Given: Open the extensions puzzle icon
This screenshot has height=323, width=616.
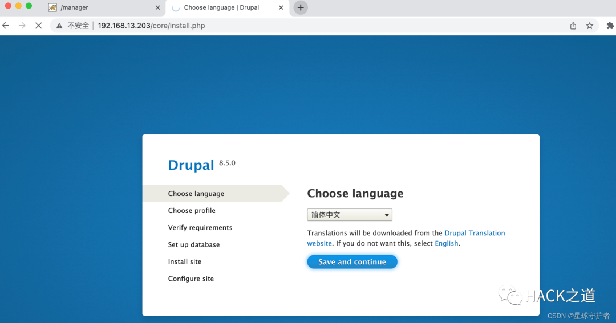Looking at the screenshot, I should pyautogui.click(x=610, y=26).
